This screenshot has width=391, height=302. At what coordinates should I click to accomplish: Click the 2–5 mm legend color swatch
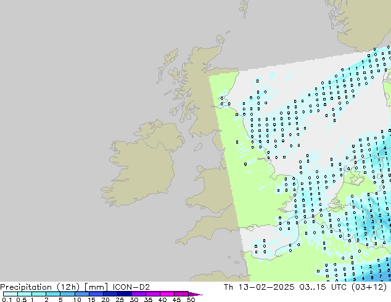pyautogui.click(x=53, y=294)
